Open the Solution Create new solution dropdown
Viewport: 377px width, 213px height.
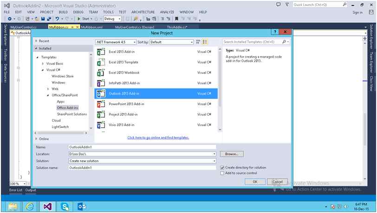(214, 161)
